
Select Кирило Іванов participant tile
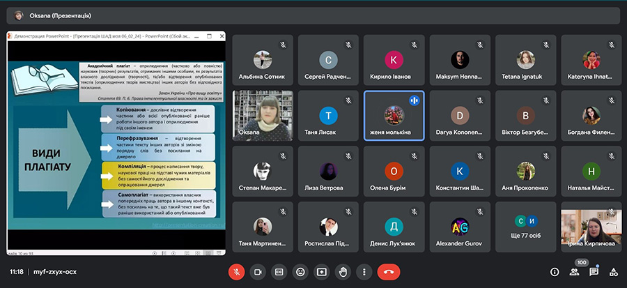(x=394, y=60)
